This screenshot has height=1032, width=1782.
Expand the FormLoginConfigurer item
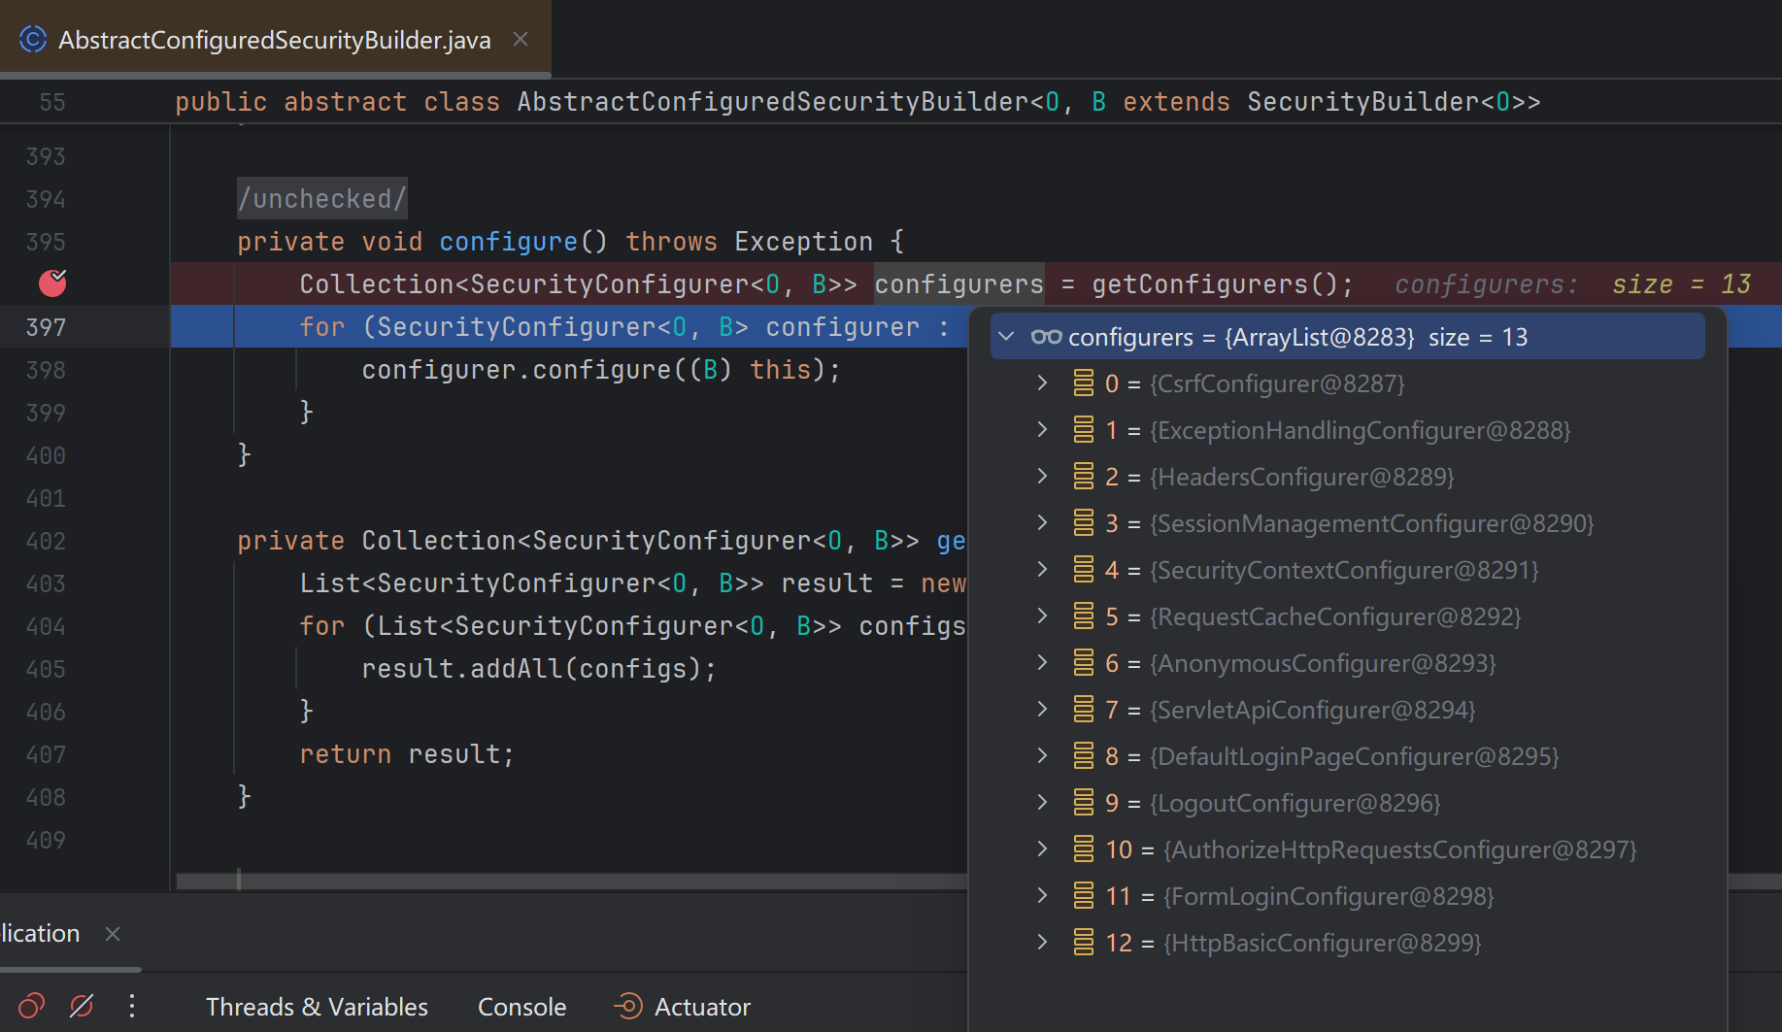1042,896
